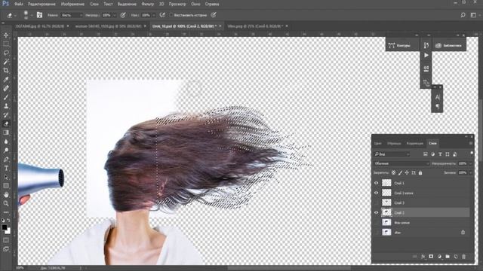
Task: Show the Фон background layer
Action: click(376, 233)
